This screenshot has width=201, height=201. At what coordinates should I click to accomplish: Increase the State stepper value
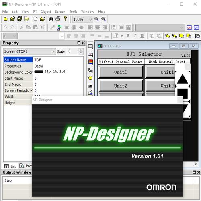[81, 50]
